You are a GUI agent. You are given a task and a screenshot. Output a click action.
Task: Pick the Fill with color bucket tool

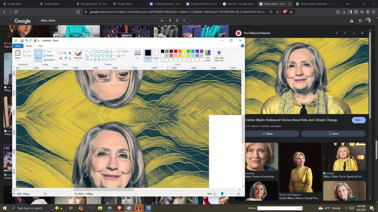pos(65,53)
